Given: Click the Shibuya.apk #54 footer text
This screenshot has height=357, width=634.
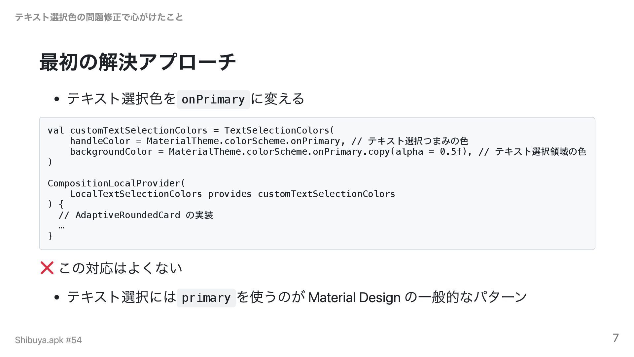Looking at the screenshot, I should (x=48, y=340).
